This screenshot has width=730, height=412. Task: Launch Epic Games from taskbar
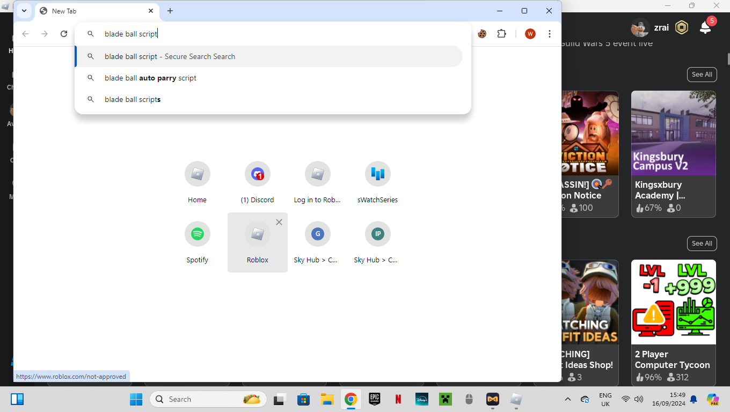tap(374, 399)
